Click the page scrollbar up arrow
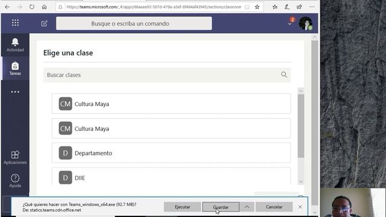The image size is (386, 217). point(315,37)
